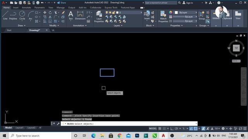Click the BLOCK command line input

pos(129,124)
